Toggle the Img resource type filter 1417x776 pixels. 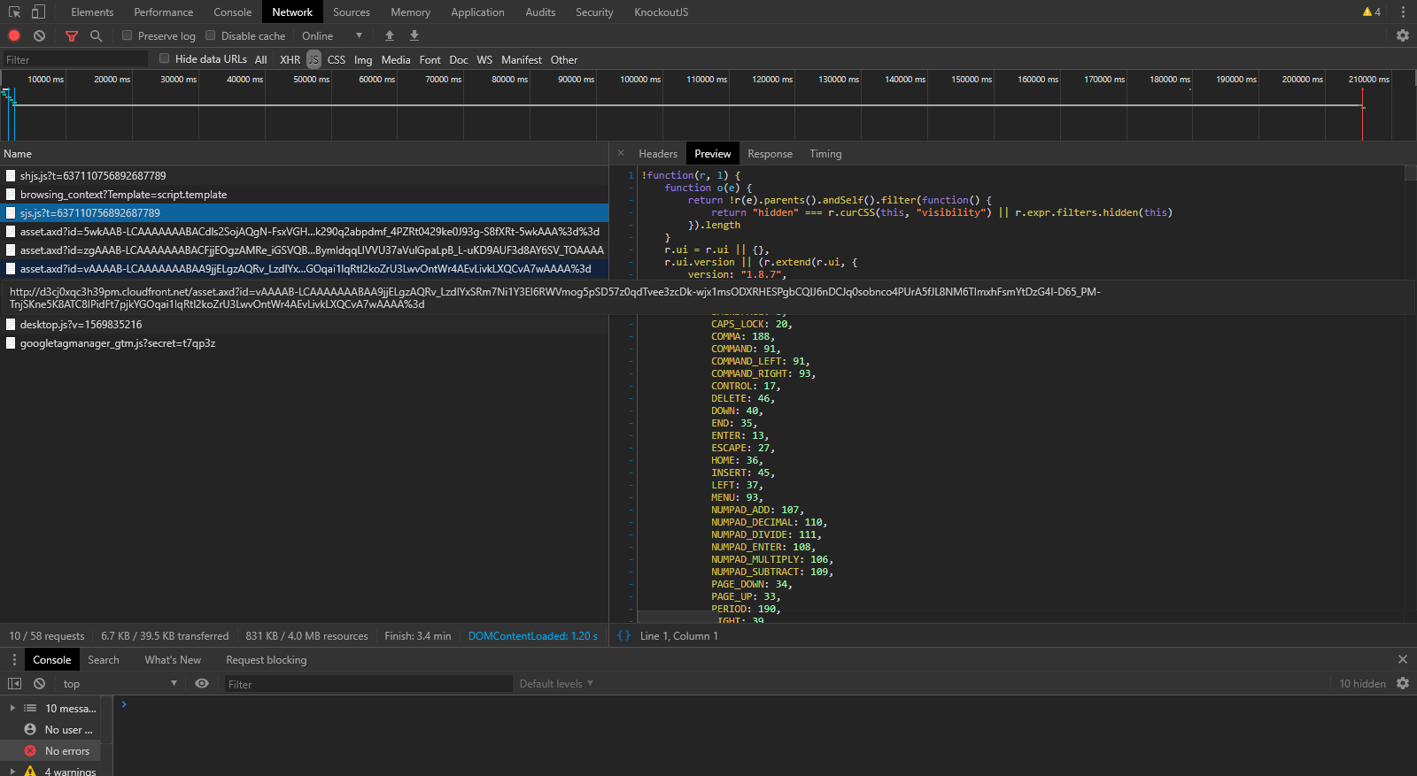coord(363,59)
